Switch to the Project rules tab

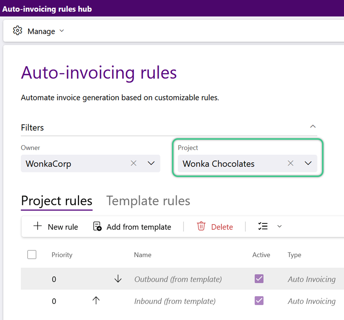[57, 201]
